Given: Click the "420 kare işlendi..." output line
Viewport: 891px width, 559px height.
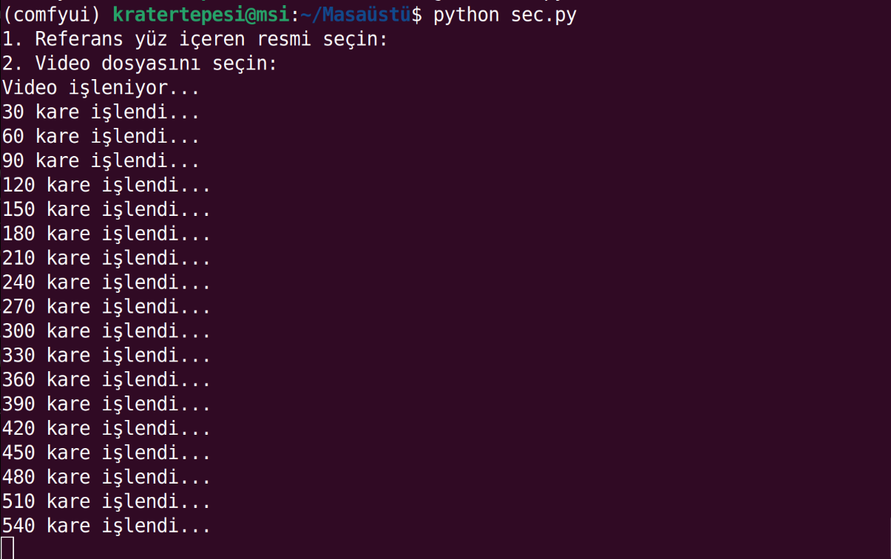Looking at the screenshot, I should (106, 430).
